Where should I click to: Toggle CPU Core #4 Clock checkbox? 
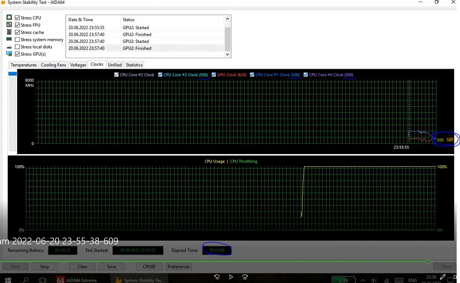pos(306,75)
